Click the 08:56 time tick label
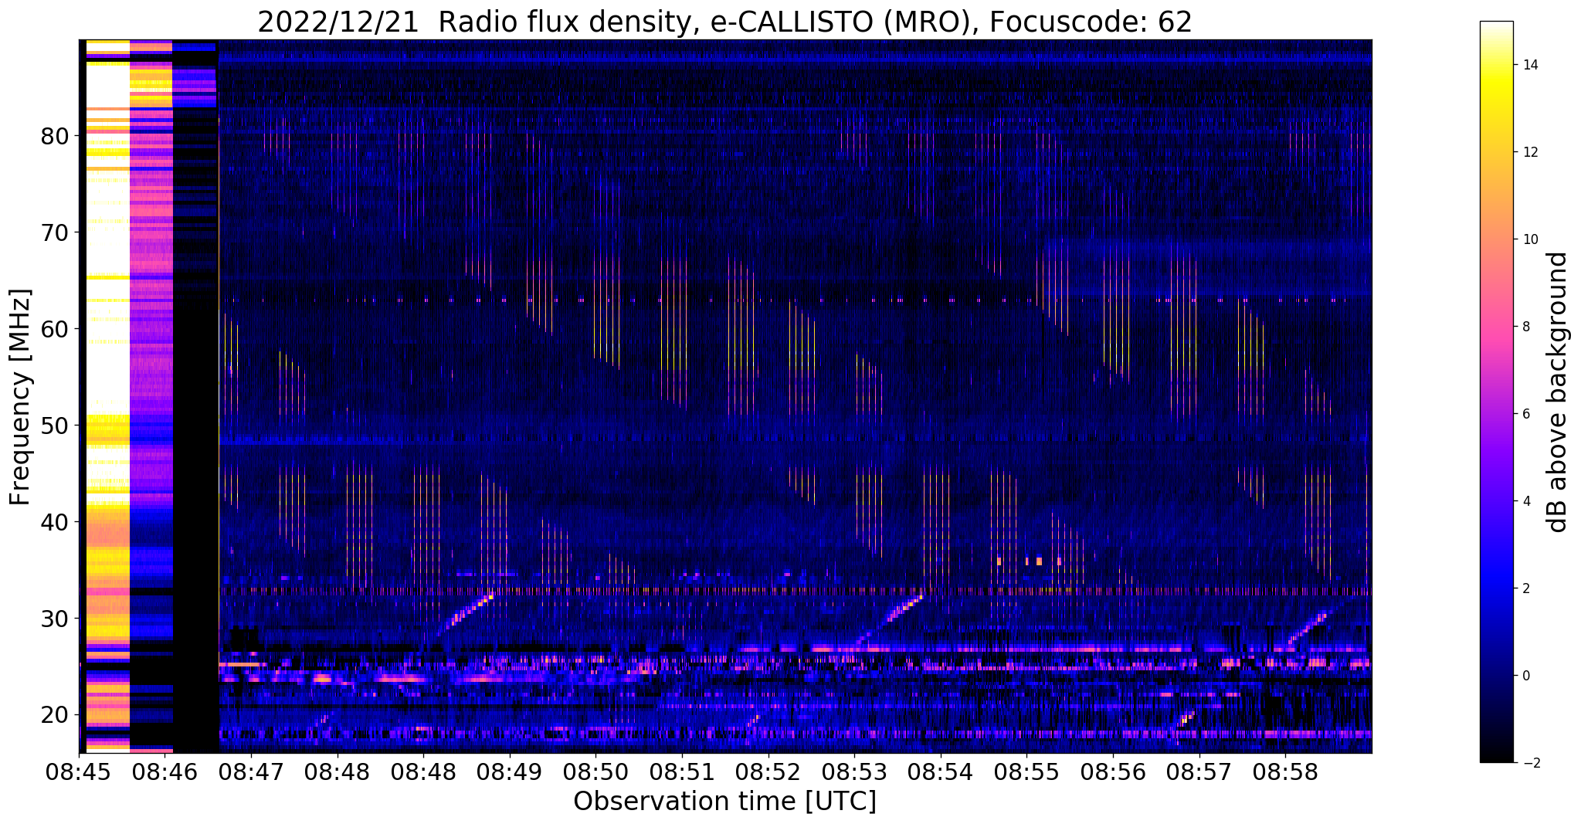The image size is (1581, 824). (1113, 773)
